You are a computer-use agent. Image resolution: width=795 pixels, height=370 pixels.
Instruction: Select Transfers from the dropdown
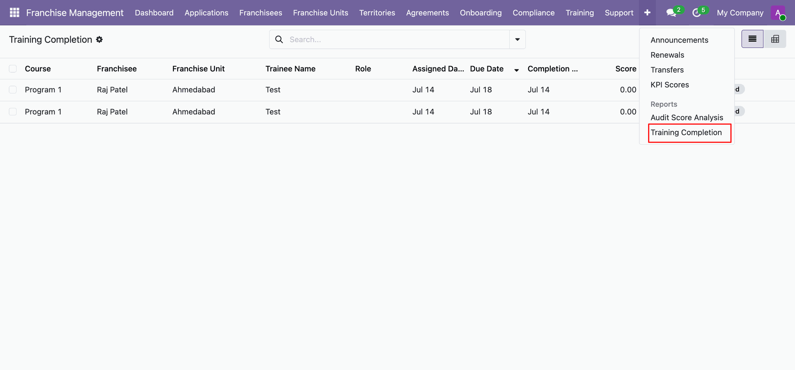click(x=667, y=70)
